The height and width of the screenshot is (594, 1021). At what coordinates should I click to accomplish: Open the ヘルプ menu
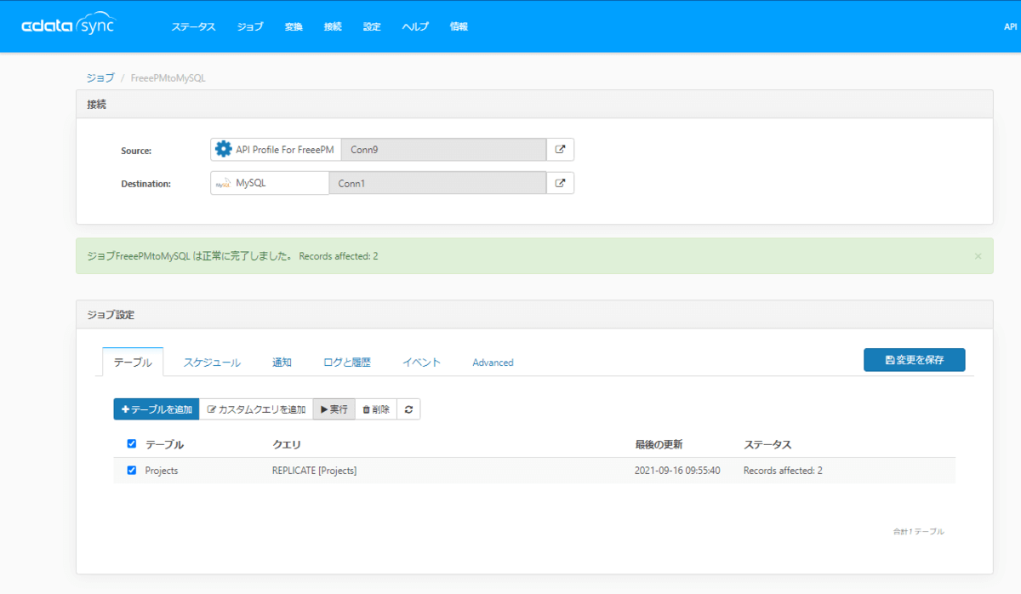pos(415,26)
